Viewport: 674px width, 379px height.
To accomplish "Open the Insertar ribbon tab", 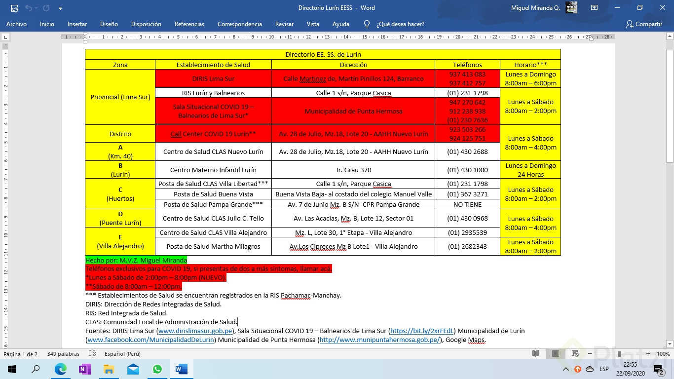I will 77,24.
